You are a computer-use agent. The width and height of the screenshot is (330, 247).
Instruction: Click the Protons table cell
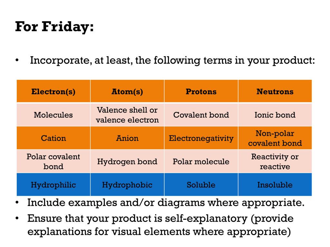(x=201, y=91)
